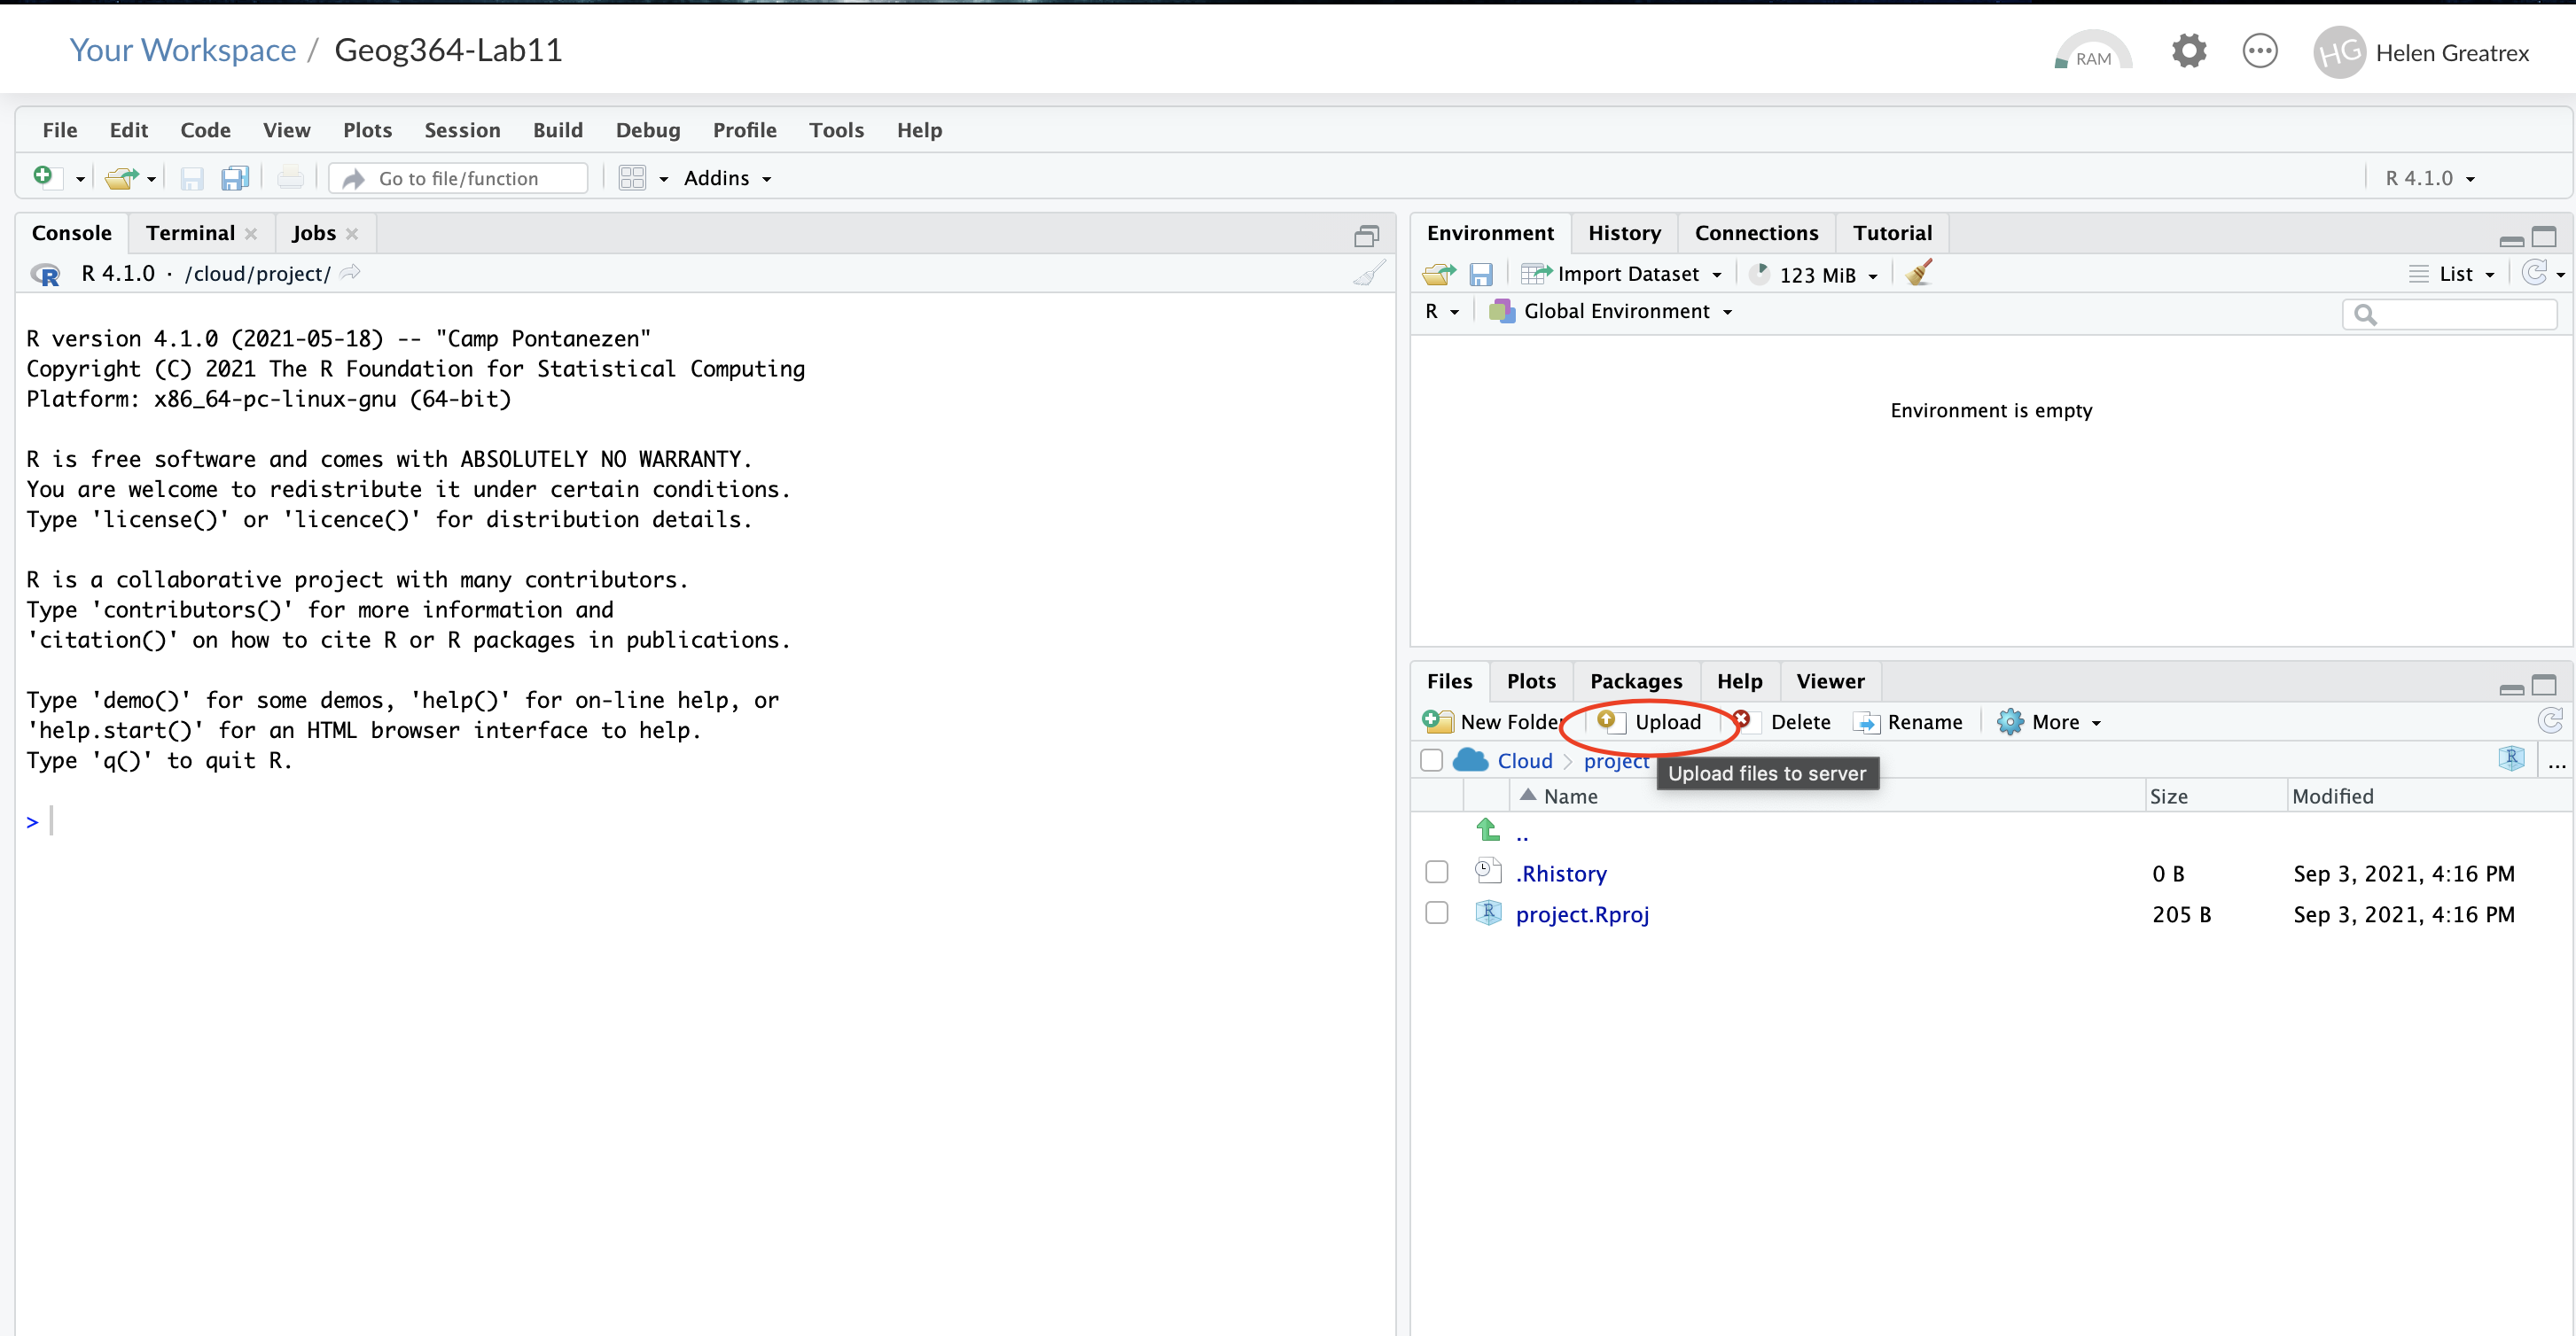Check the project.Rproj file checkbox
This screenshot has height=1336, width=2576.
coord(1436,913)
